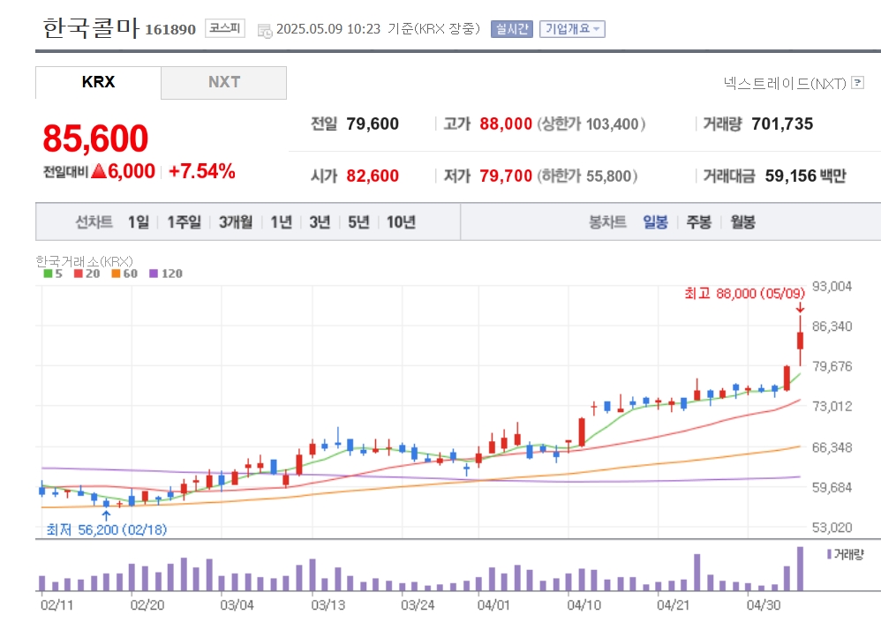
Task: Click the calendar icon before the 2025.05.09 timestamp
Action: coord(265,30)
